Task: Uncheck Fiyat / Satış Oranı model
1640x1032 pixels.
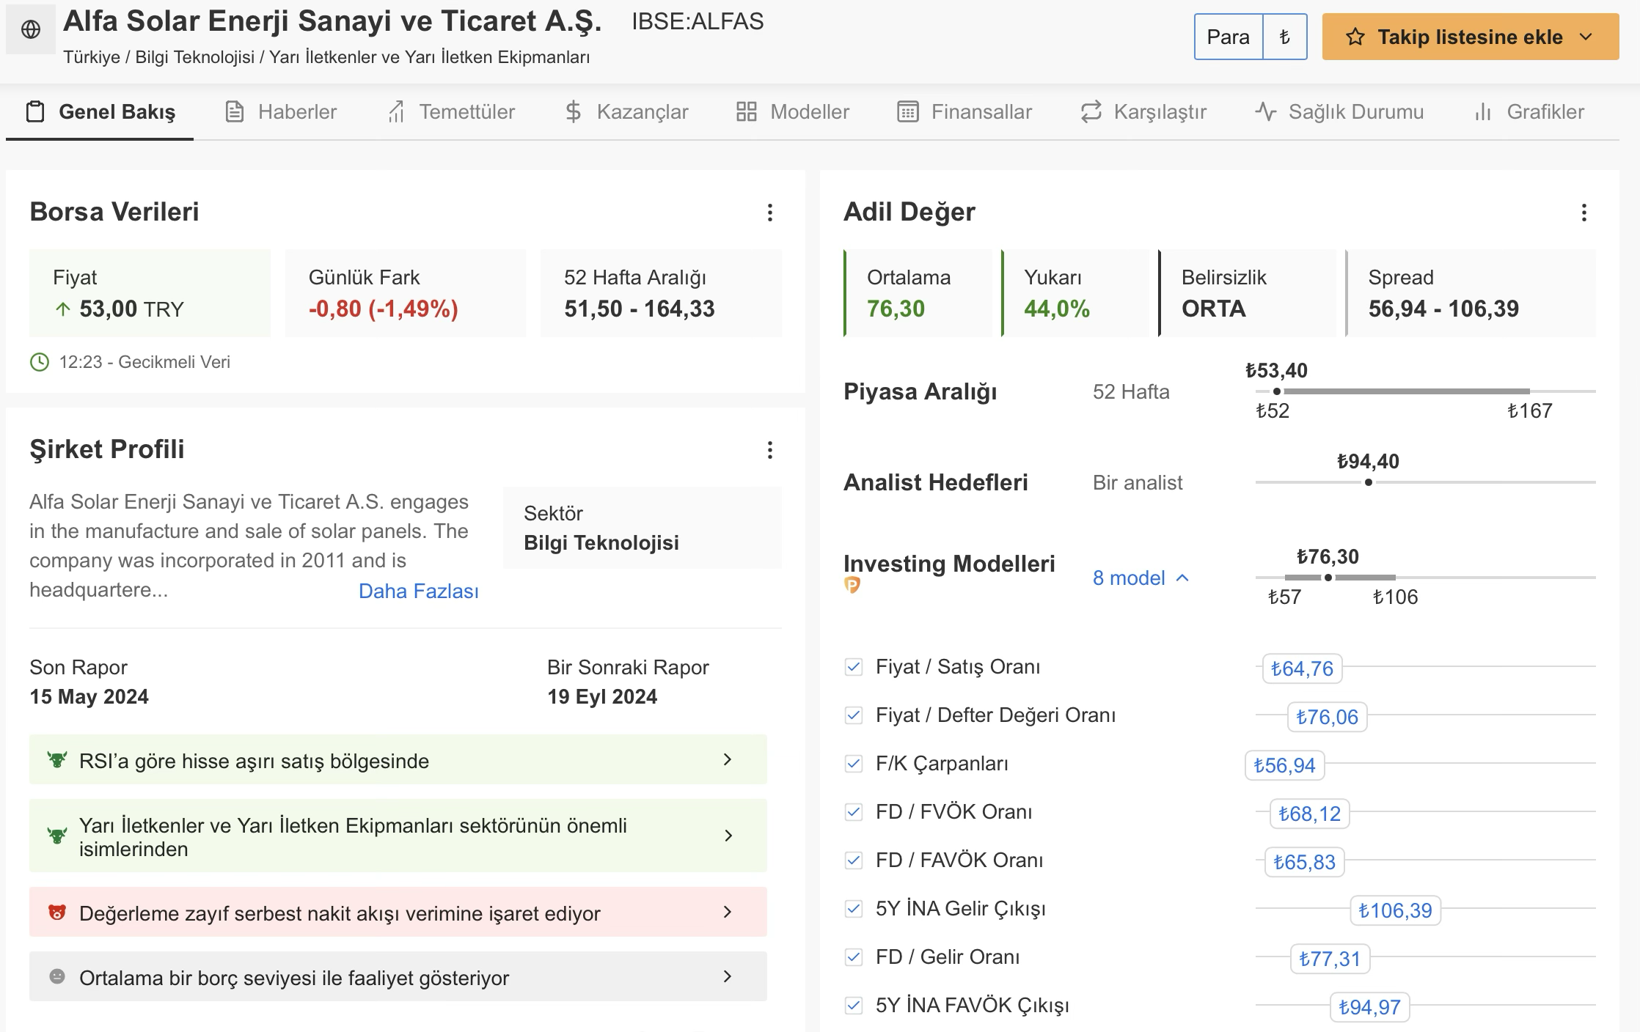Action: pyautogui.click(x=853, y=667)
